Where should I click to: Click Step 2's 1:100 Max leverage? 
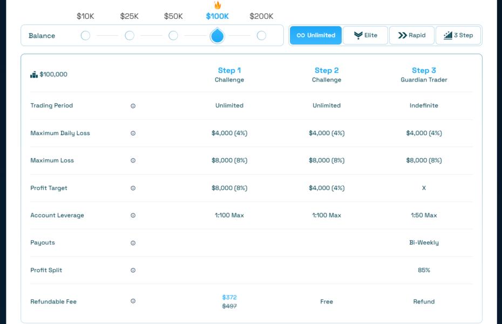tap(327, 215)
